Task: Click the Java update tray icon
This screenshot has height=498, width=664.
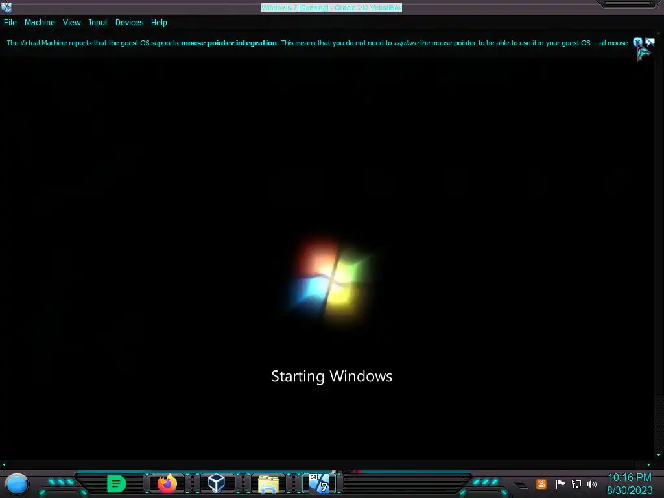Action: point(541,484)
